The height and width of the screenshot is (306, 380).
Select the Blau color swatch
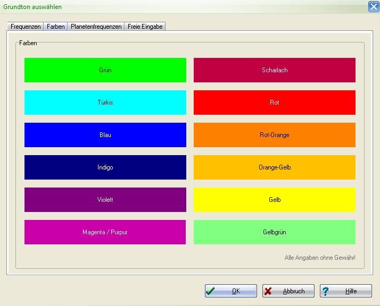[x=105, y=135]
